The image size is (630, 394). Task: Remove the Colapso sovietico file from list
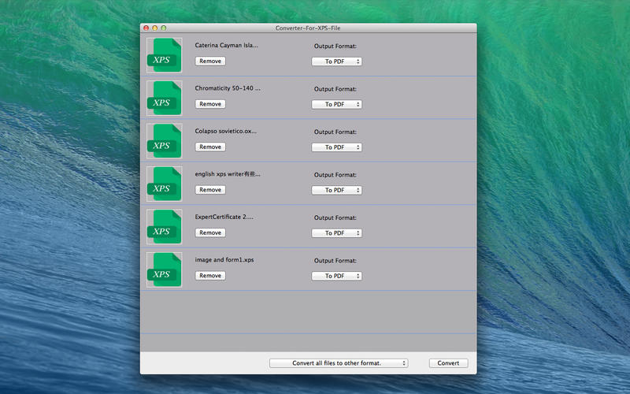coord(210,147)
